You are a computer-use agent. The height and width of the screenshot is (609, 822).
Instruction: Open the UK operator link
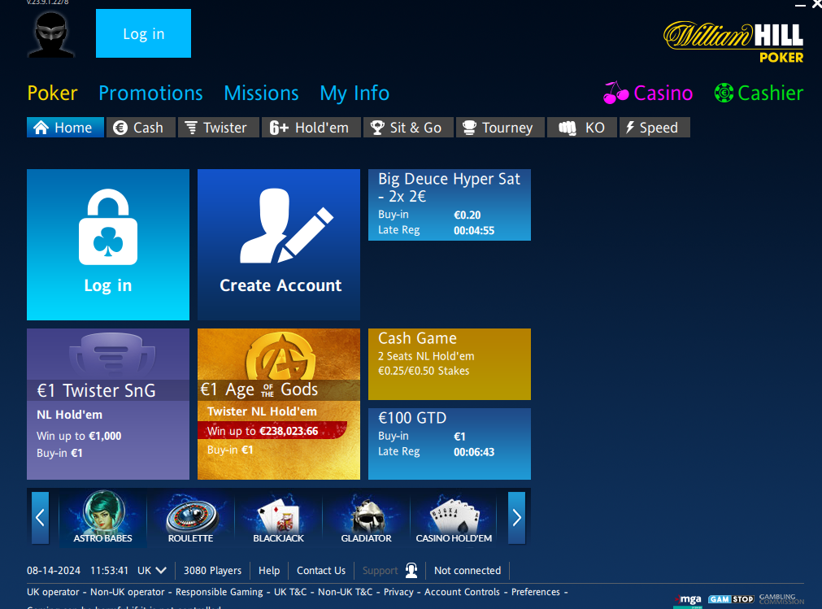pos(53,592)
